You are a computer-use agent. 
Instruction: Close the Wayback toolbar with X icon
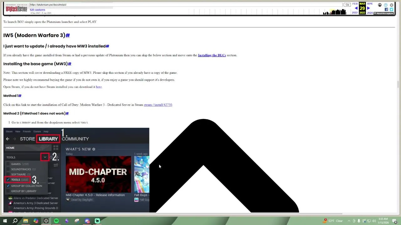click(x=392, y=5)
